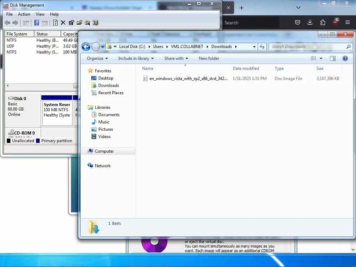356x267 pixels.
Task: Select Computer in navigation pane
Action: pos(108,151)
